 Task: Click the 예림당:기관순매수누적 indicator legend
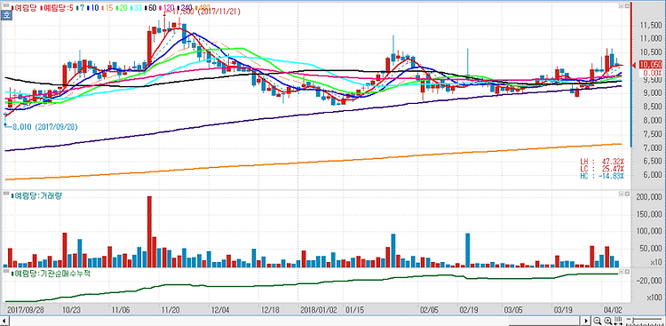click(51, 274)
